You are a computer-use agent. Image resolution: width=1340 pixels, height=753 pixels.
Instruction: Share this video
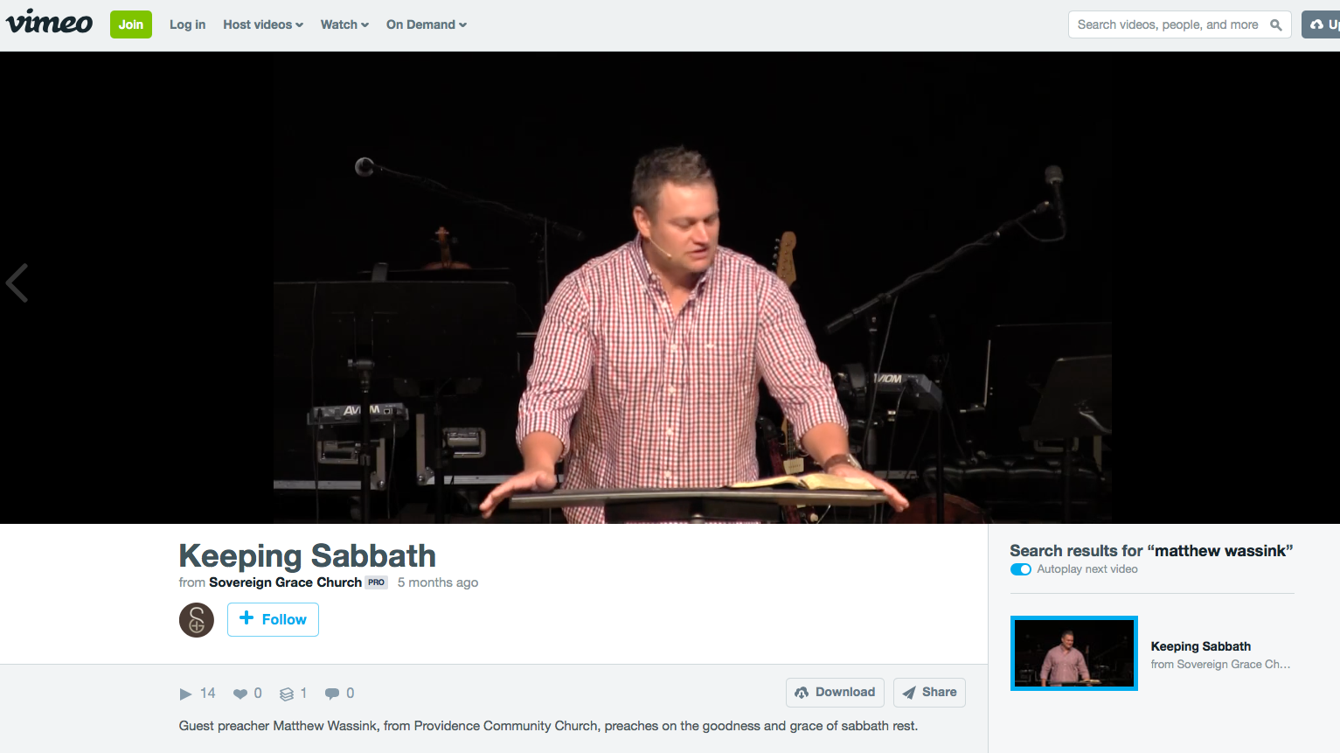pyautogui.click(x=929, y=692)
